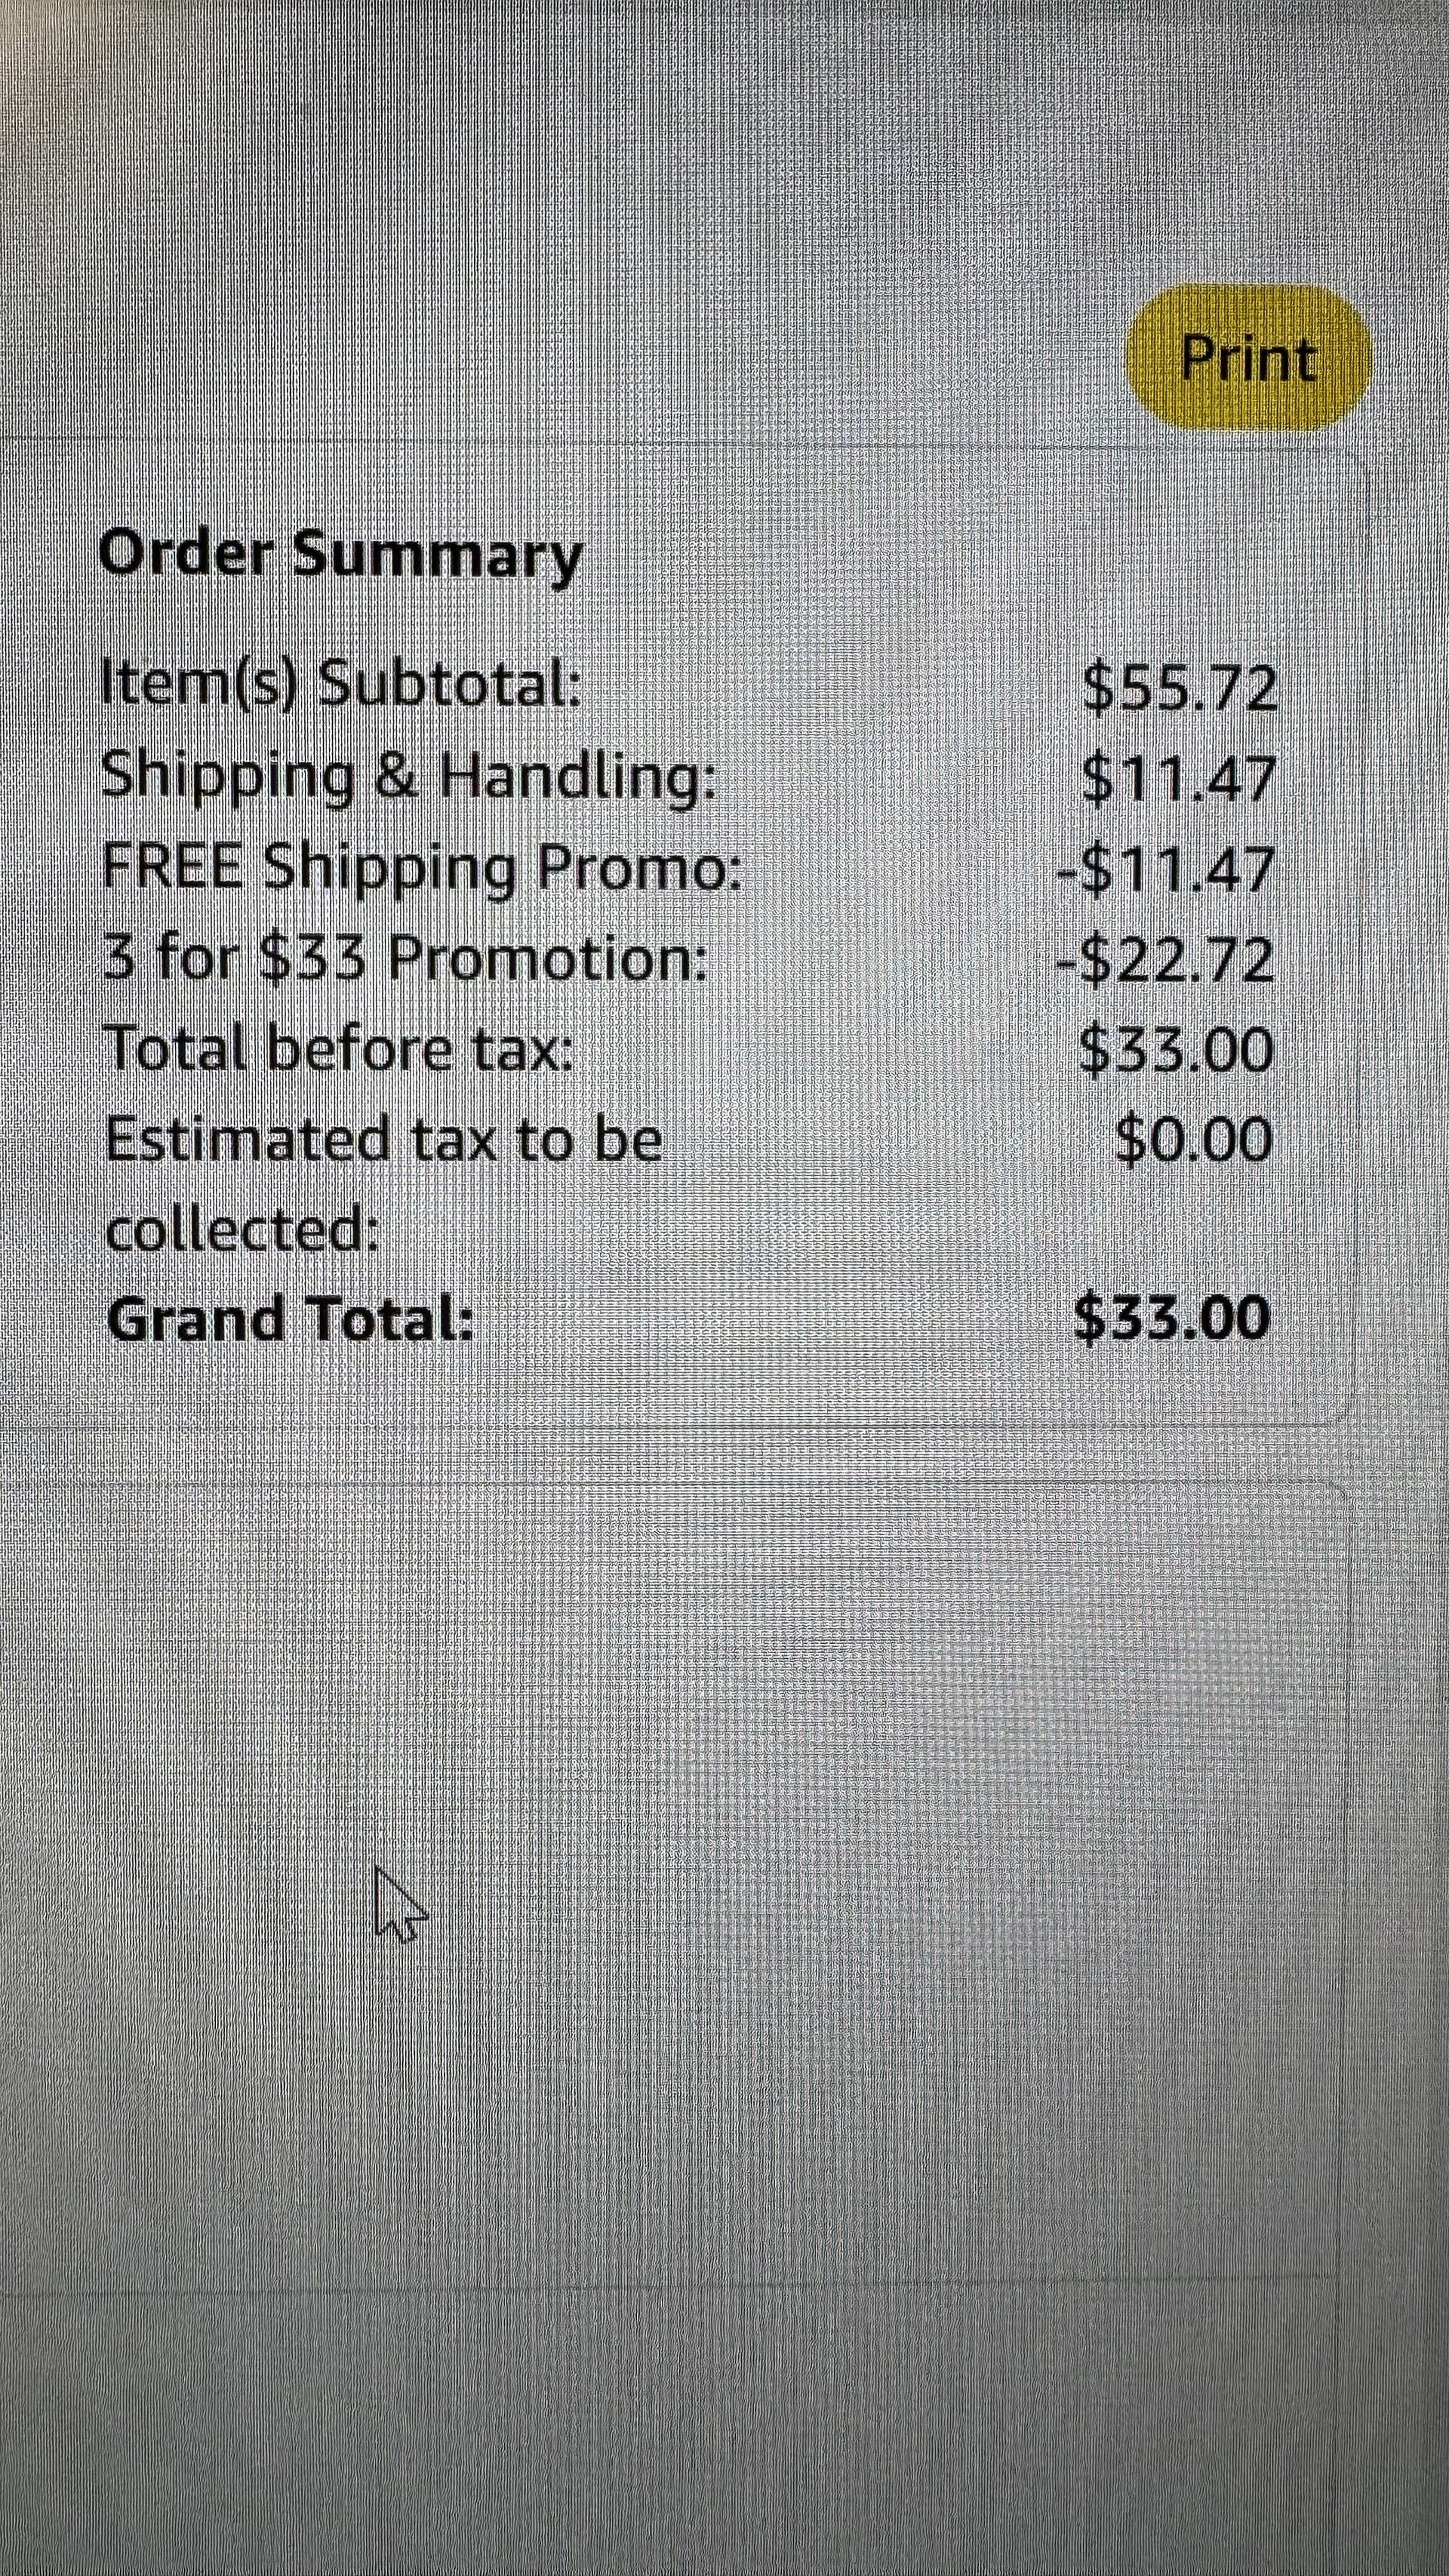Click the -$11.47 shipping discount amount

pos(1166,869)
